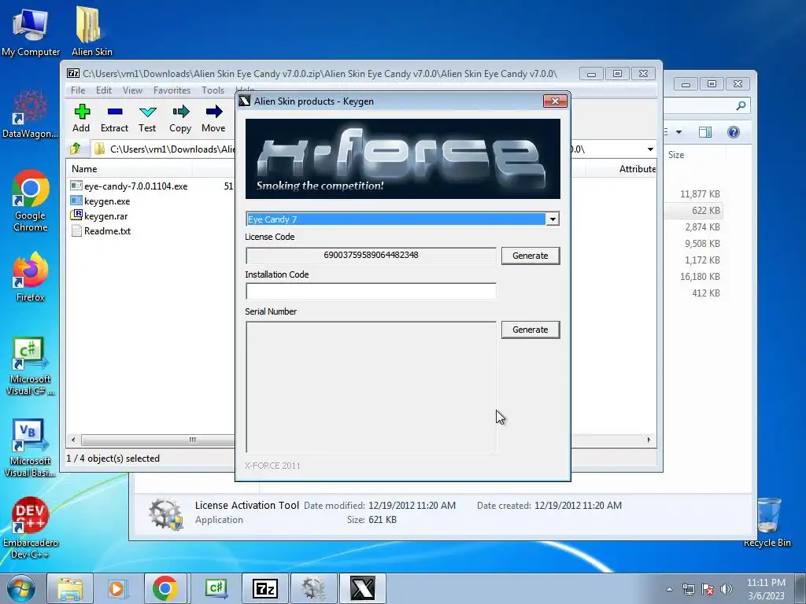
Task: Select the Google Chrome desktop shortcut
Action: (x=31, y=201)
